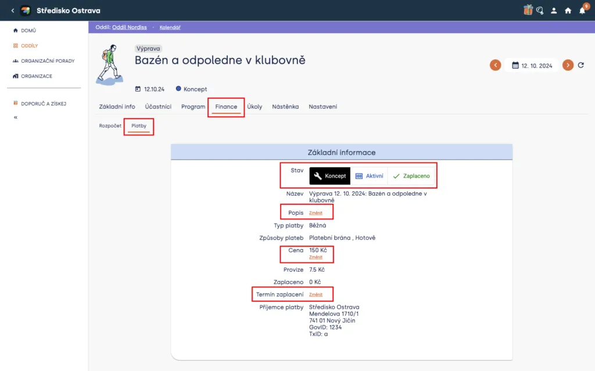Select ODDÍLY in the sidebar
The width and height of the screenshot is (595, 371).
(x=26, y=45)
